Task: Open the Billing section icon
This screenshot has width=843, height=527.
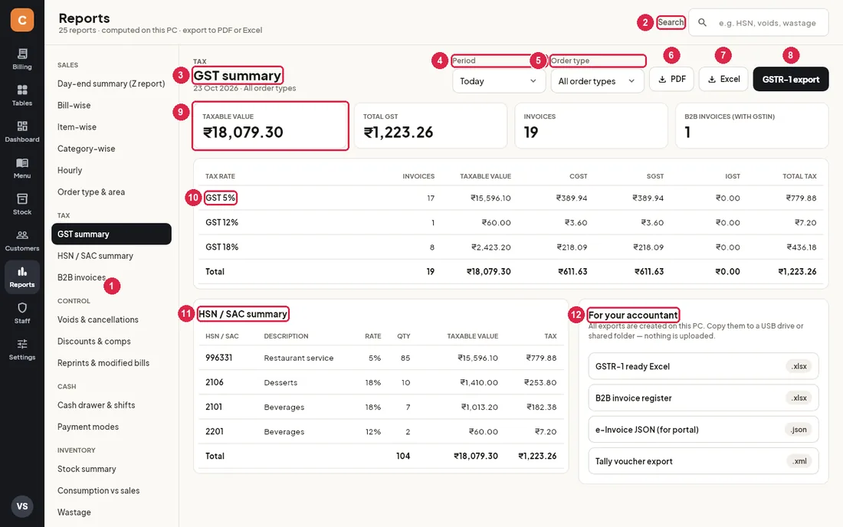Action: 22,53
